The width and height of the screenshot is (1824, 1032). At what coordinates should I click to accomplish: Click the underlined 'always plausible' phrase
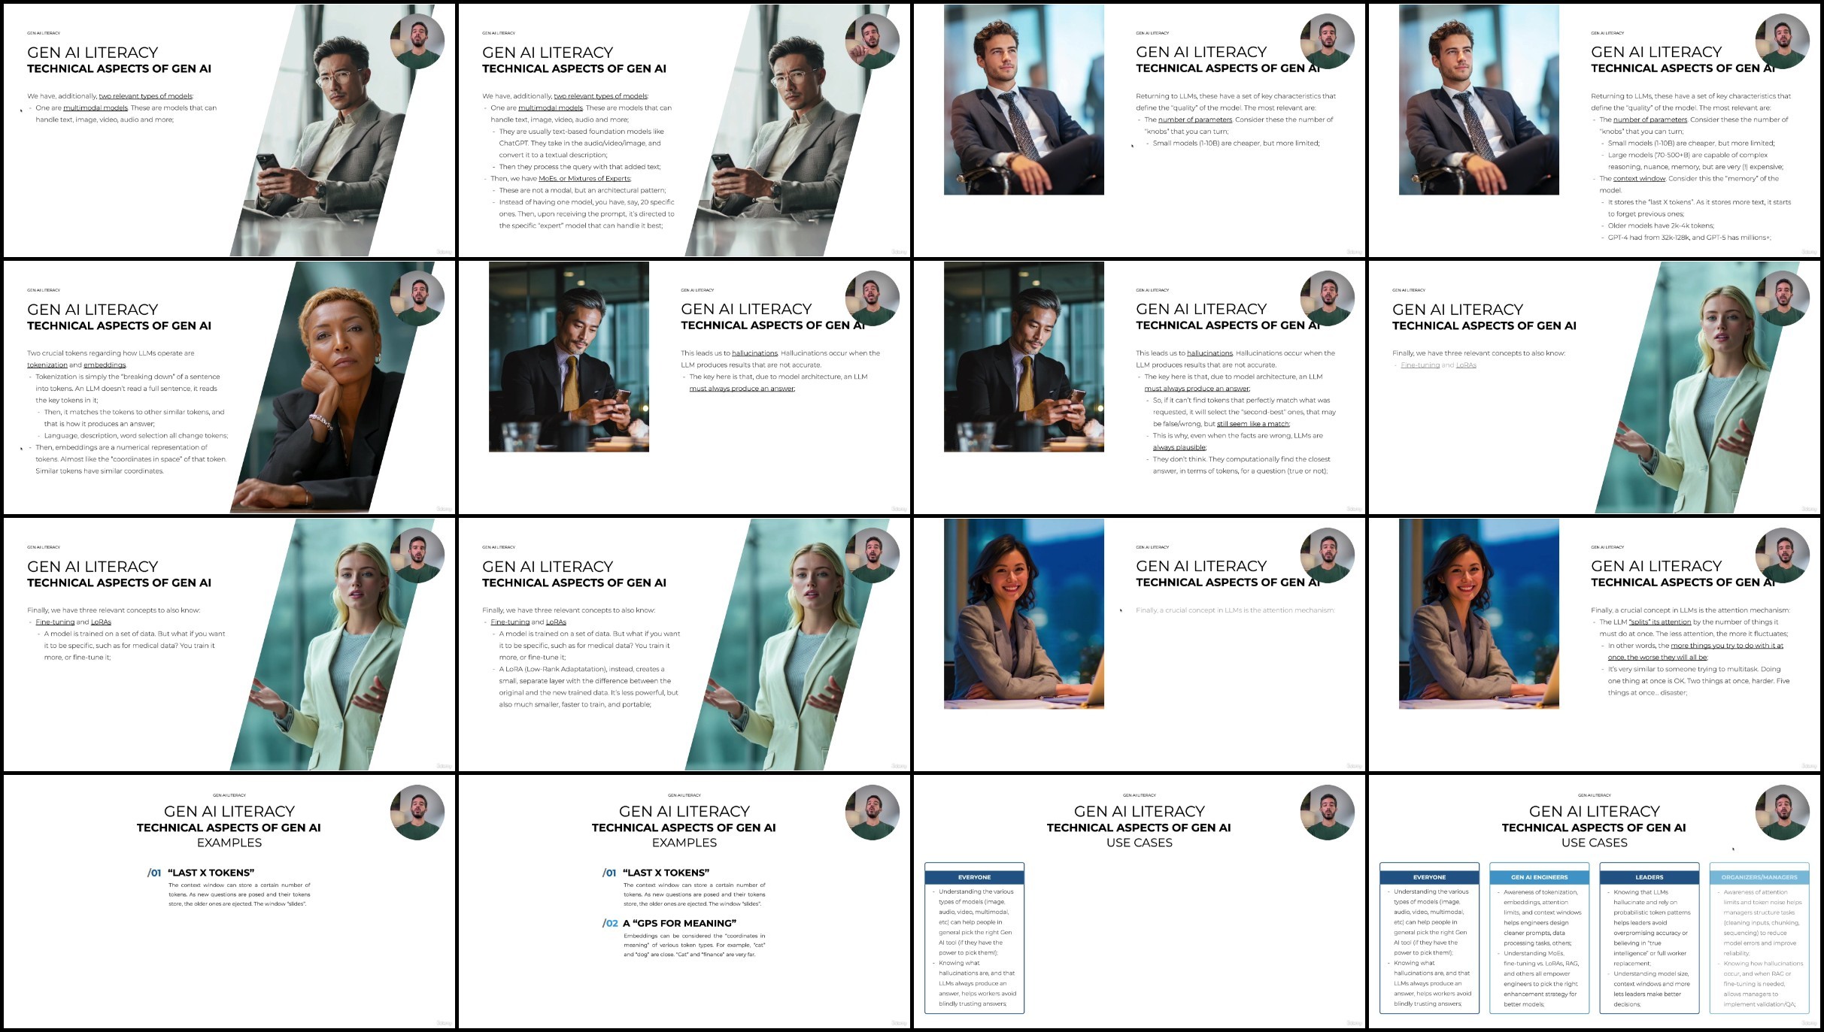[x=1179, y=448]
